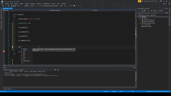The height and width of the screenshot is (96, 171).
Task: Click the red breakpoint marker in margin
Action: click(x=4, y=51)
